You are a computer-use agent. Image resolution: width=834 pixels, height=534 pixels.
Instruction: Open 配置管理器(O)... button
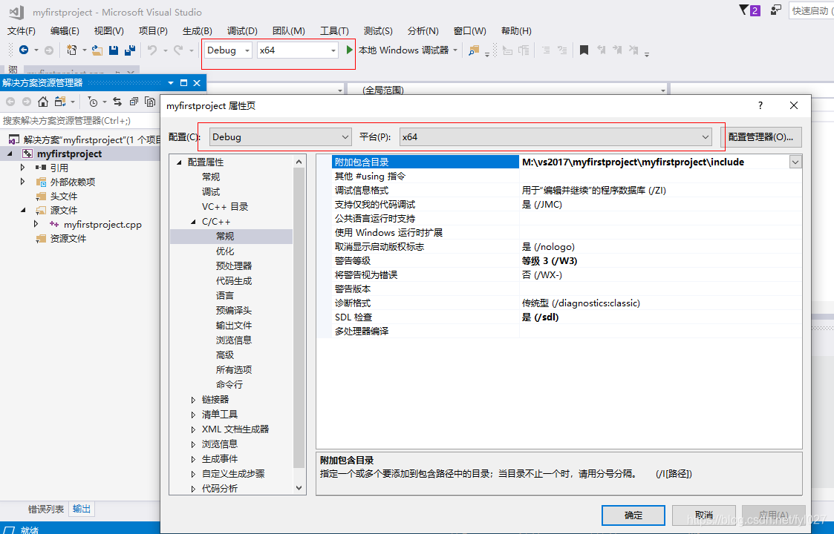click(x=760, y=137)
